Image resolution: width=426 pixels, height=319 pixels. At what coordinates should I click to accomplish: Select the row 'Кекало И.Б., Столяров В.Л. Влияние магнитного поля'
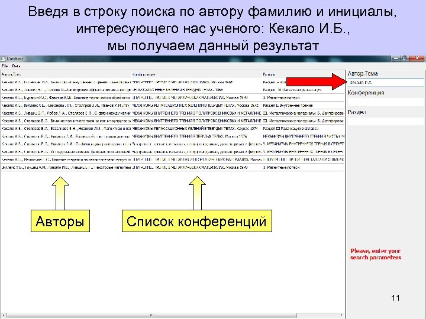click(x=173, y=121)
